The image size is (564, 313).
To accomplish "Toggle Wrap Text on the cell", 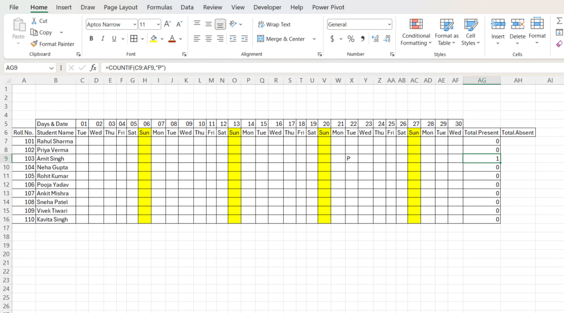I will point(274,24).
